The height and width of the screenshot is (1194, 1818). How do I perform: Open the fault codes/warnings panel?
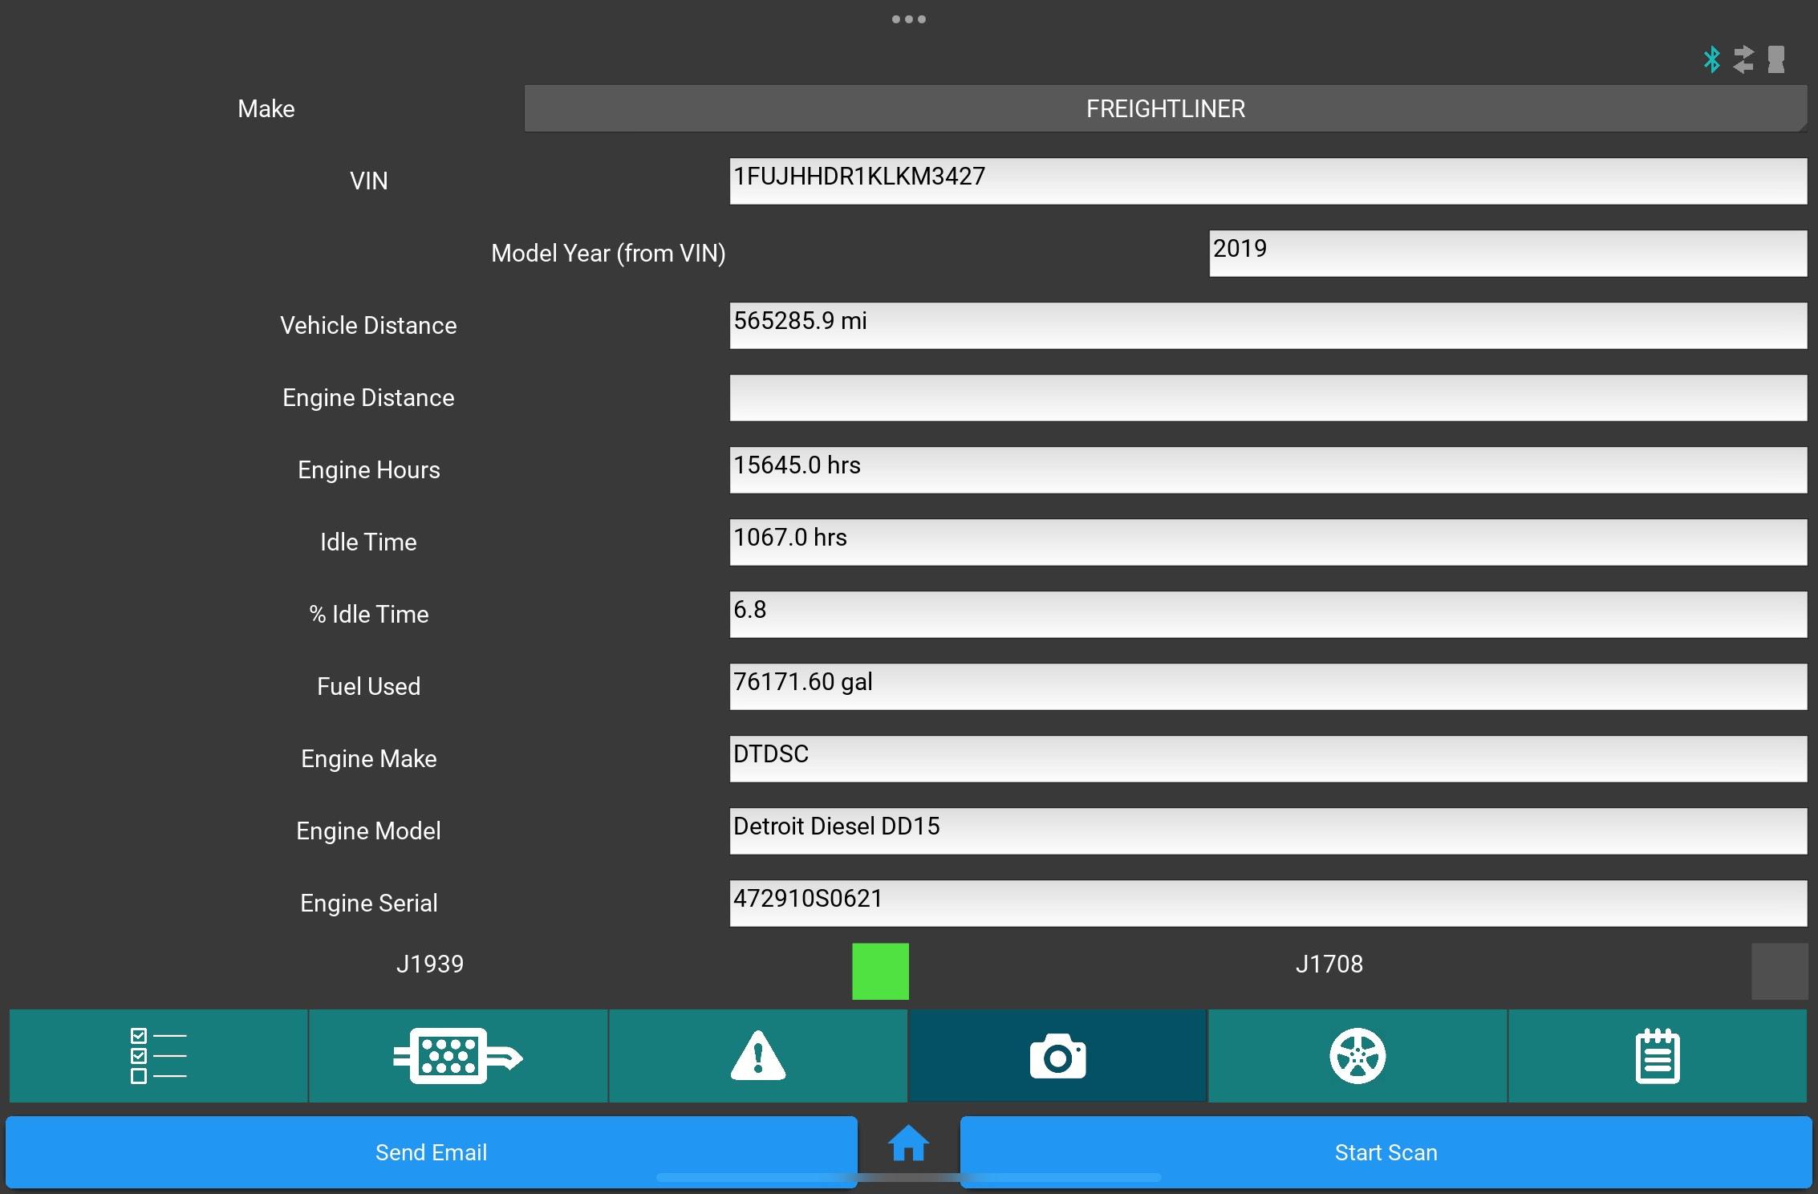(x=758, y=1053)
